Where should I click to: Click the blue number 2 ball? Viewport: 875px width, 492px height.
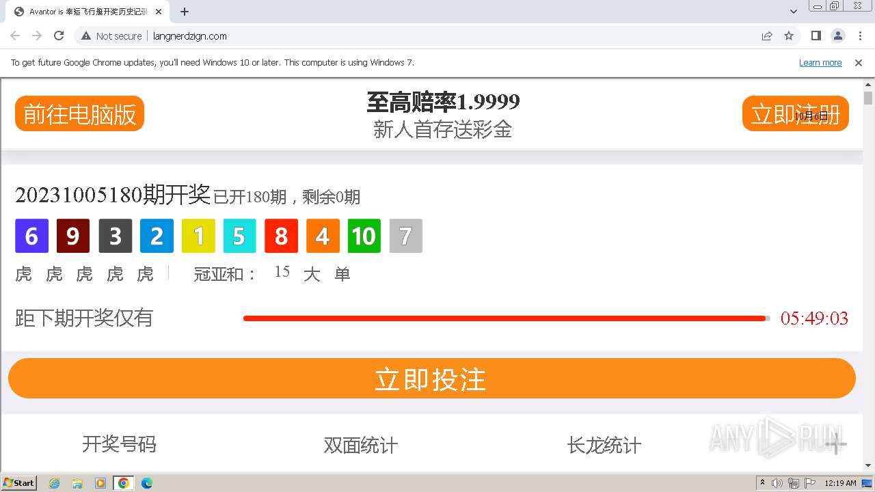(157, 236)
